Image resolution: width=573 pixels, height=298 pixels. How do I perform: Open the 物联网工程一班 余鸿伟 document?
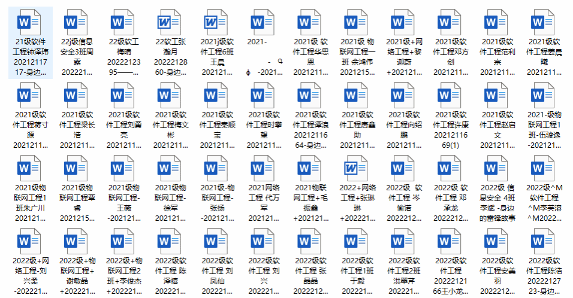tap(358, 23)
